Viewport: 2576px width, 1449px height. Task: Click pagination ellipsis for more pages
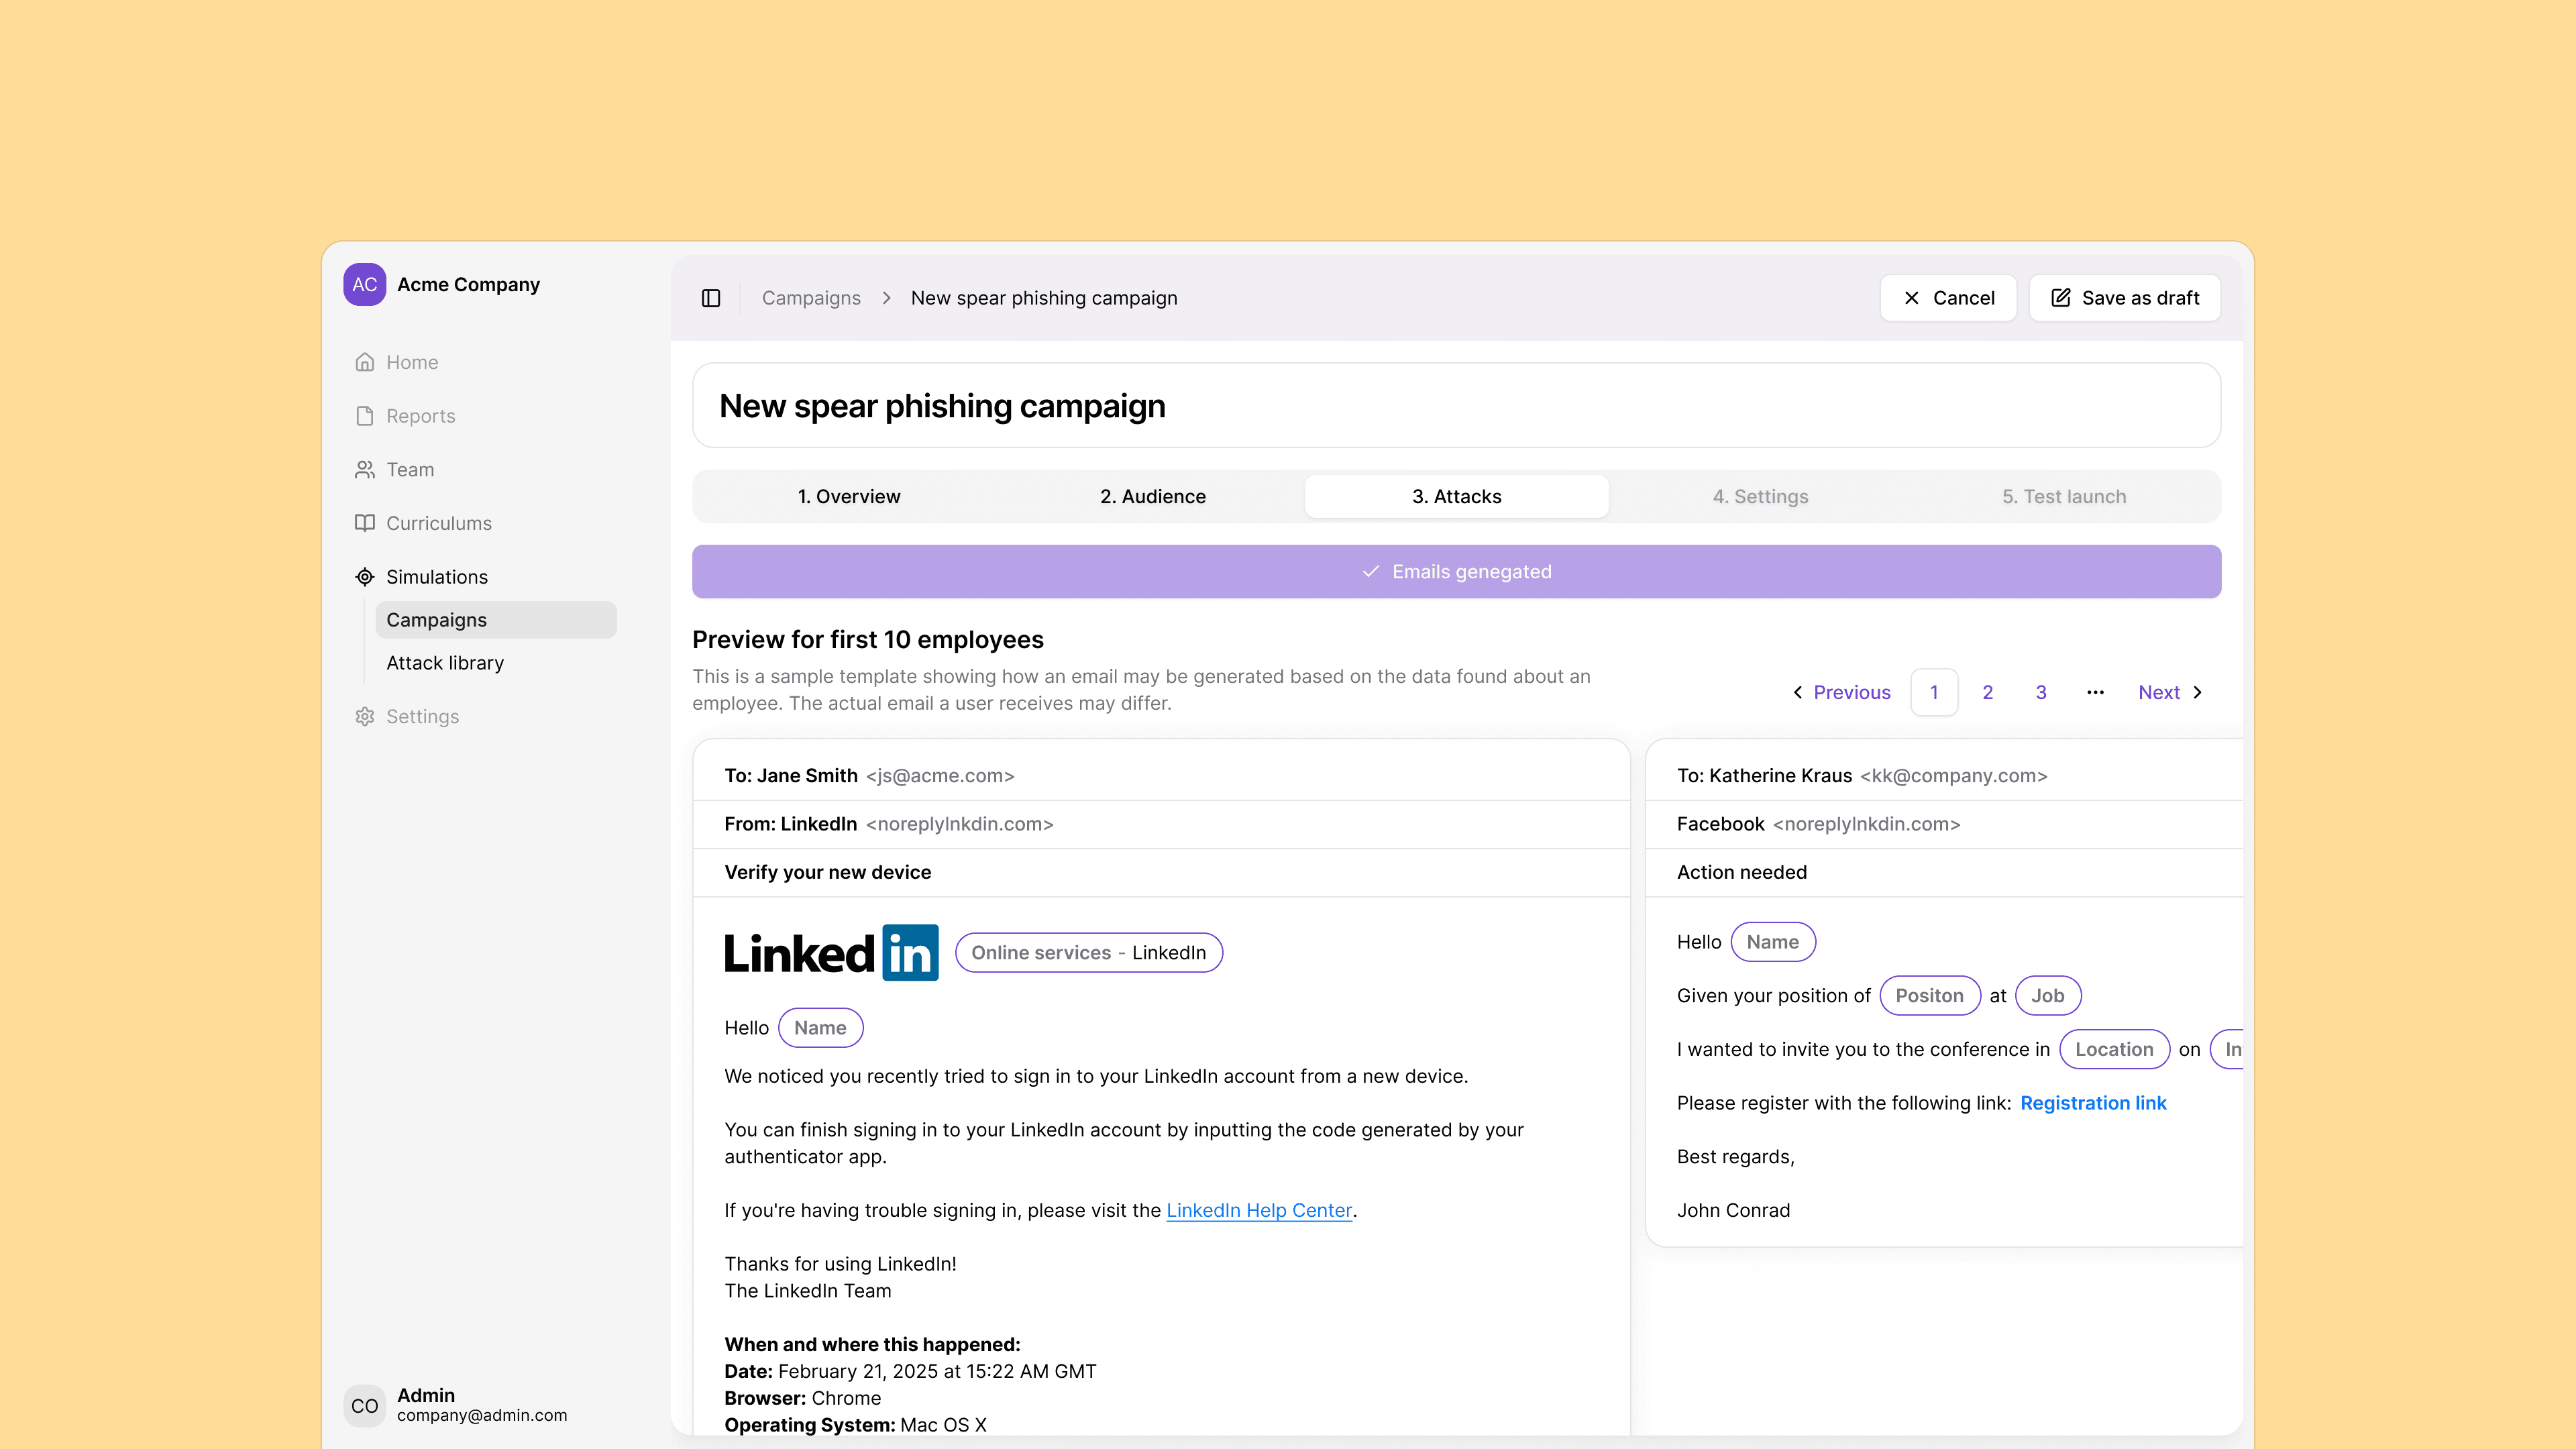coord(2095,692)
